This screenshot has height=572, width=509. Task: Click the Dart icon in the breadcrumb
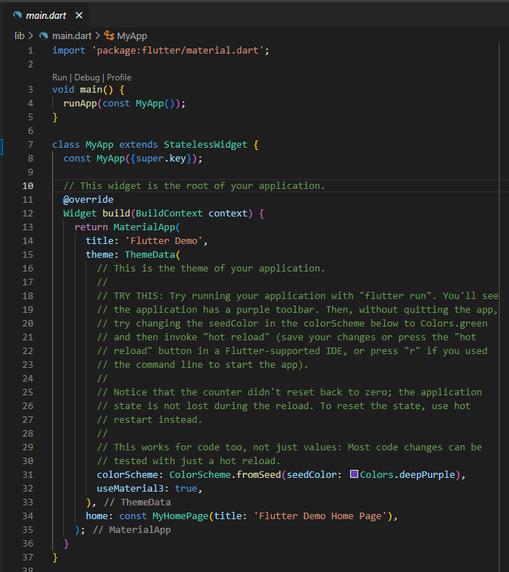point(44,35)
